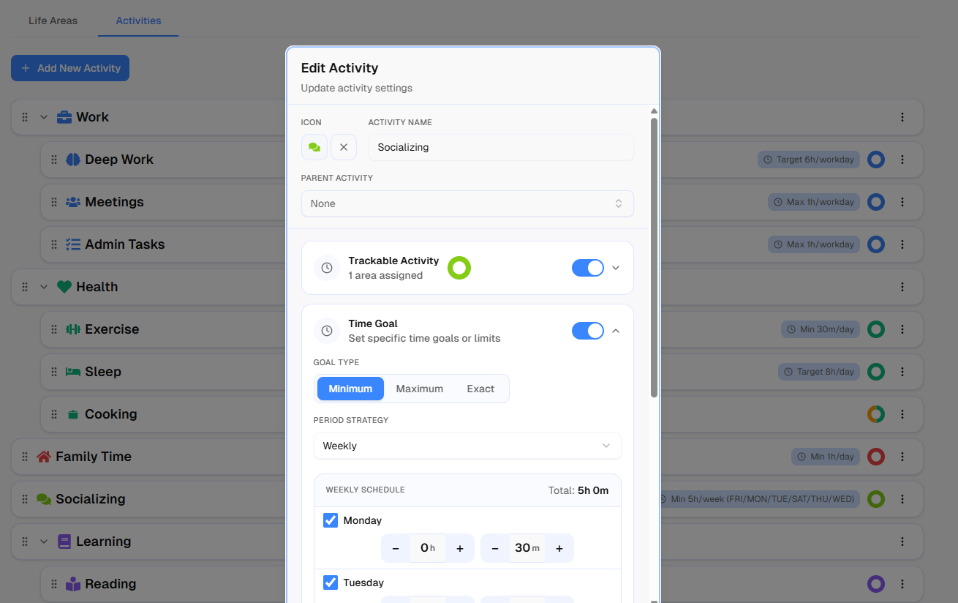Screen dimensions: 958x603
Task: Click the green area ring in Trackable Activity
Action: pyautogui.click(x=459, y=269)
